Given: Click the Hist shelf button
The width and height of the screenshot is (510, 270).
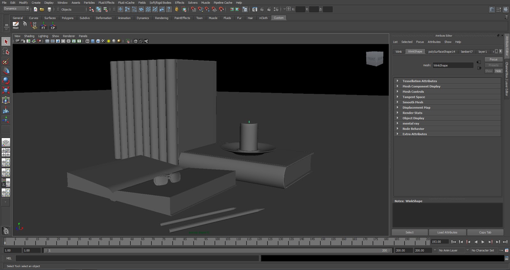Looking at the screenshot, I should 16,25.
